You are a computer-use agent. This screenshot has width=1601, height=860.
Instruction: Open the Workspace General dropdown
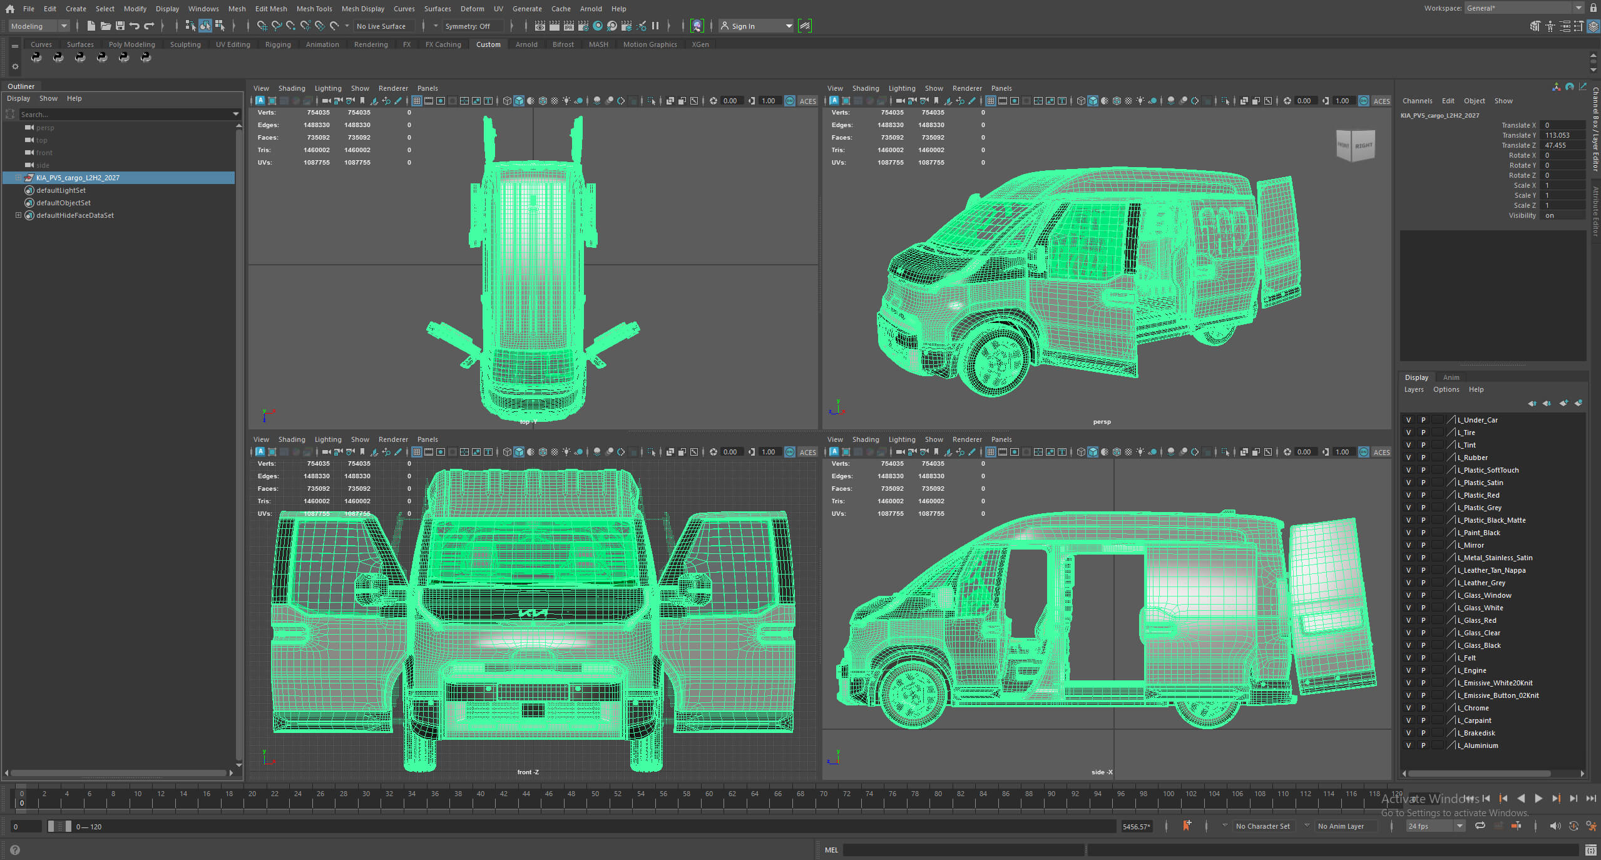point(1523,8)
